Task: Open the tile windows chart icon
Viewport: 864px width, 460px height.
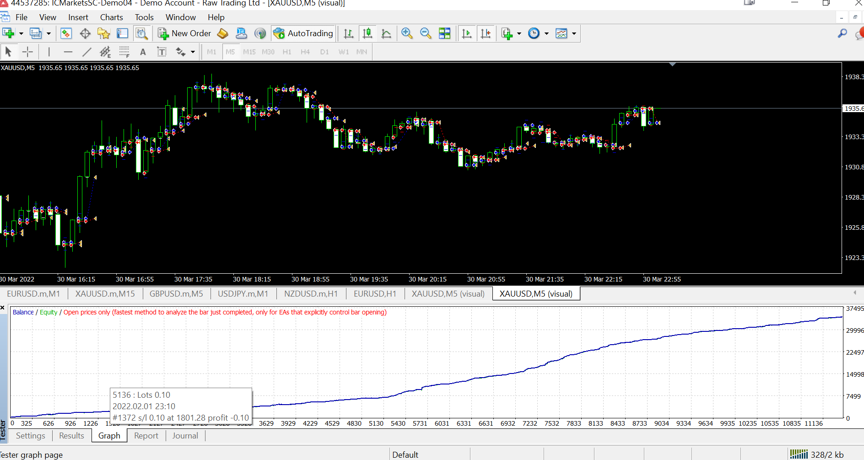Action: (444, 33)
